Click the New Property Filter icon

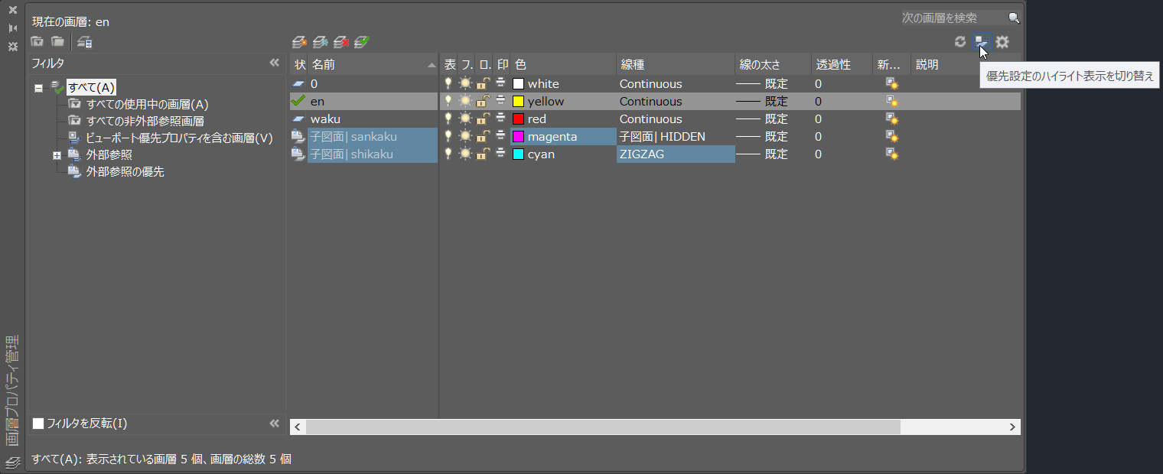tap(37, 41)
